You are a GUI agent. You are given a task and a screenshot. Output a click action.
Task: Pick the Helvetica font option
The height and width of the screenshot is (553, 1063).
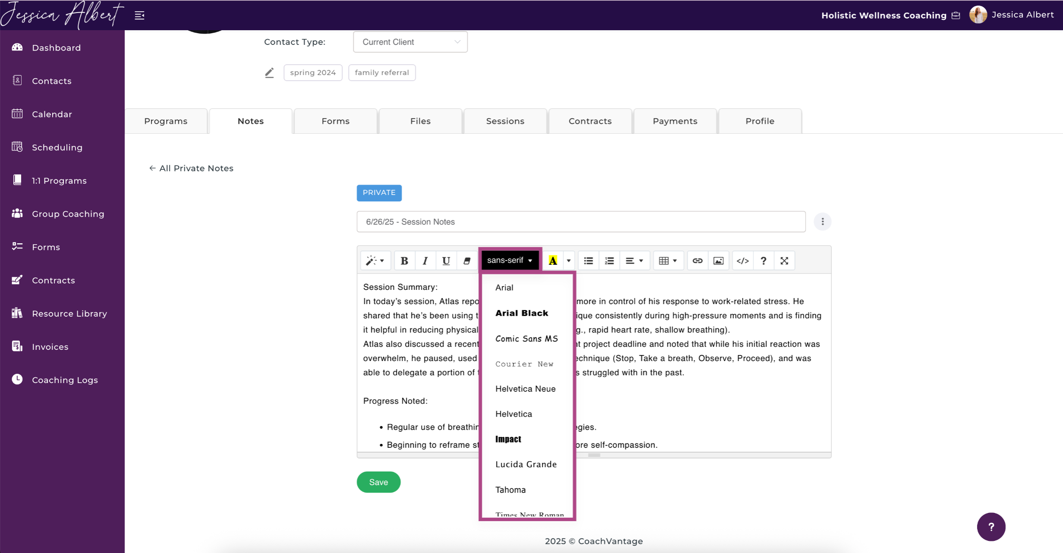(527, 414)
